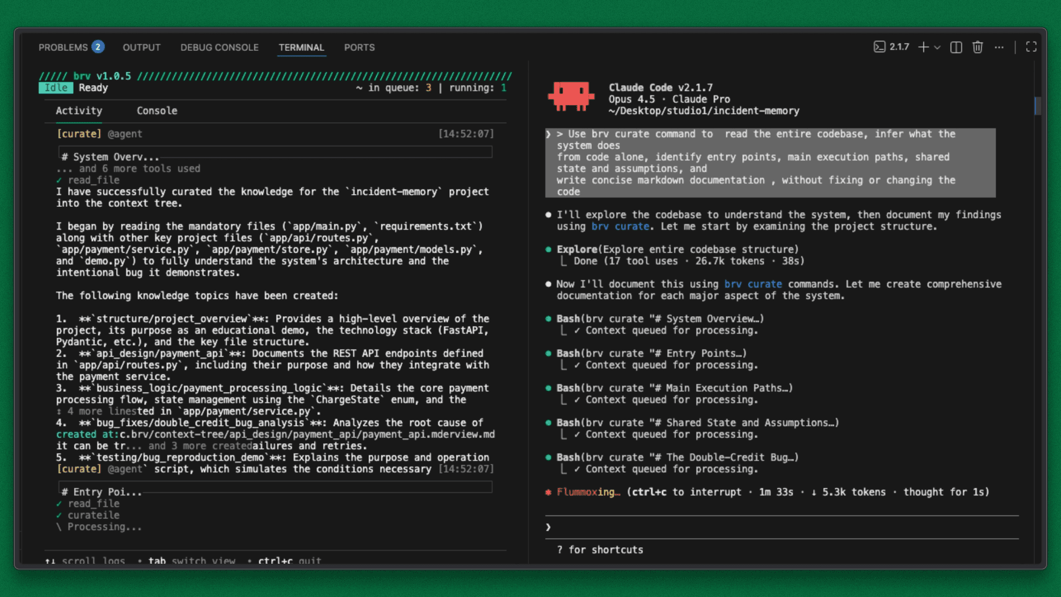This screenshot has height=597, width=1061.
Task: Open the panel's more actions ellipsis menu
Action: [999, 47]
